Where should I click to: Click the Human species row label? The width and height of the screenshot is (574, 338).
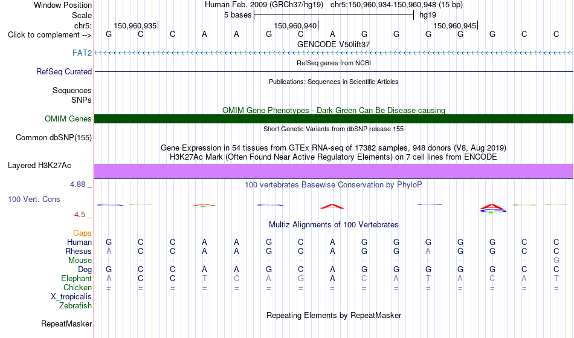pos(79,242)
